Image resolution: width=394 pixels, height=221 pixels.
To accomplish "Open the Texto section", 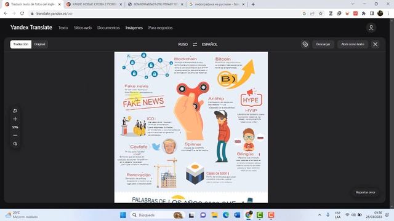I will (x=63, y=28).
